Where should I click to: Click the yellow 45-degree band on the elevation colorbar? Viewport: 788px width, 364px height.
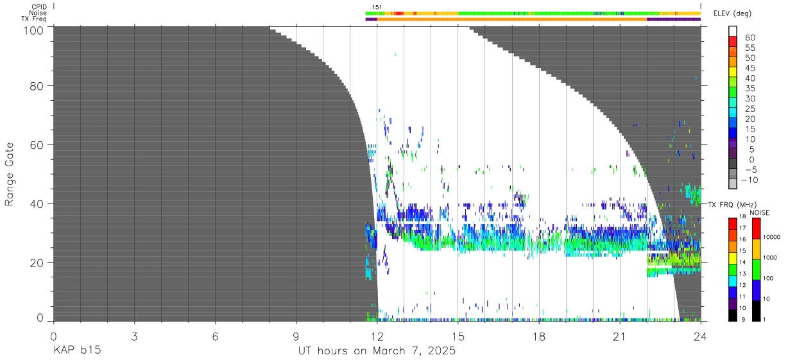733,72
